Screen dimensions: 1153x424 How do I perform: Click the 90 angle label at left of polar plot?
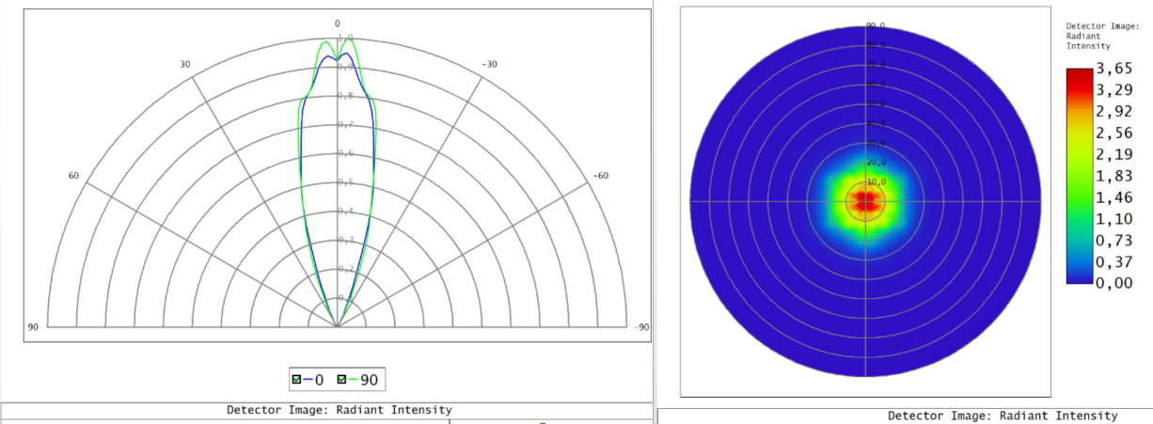[33, 327]
